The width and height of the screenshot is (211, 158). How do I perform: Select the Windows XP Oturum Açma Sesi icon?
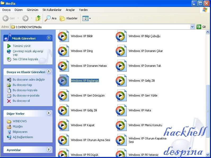63,140
